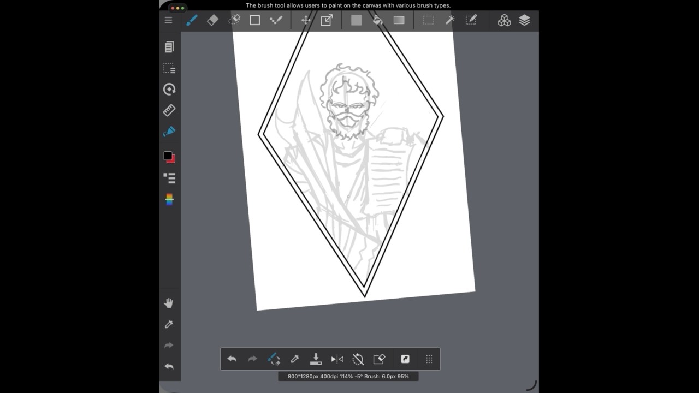Undo using the bottom shortcut bar
Viewport: 699px width, 393px height.
232,359
